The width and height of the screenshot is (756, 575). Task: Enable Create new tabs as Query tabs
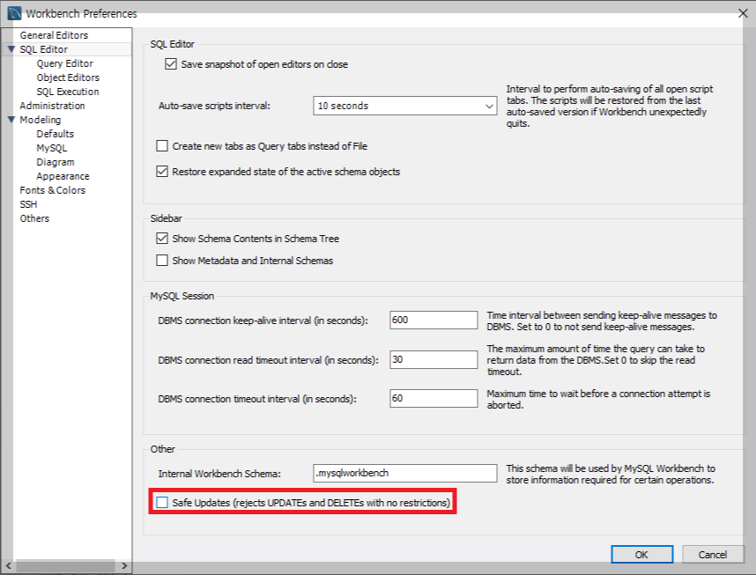pos(162,146)
